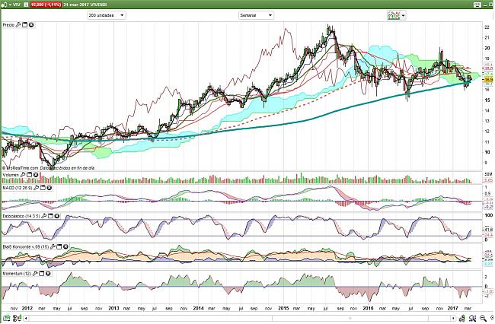The width and height of the screenshot is (495, 324).
Task: Click the 2013 year label on time axis
Action: (113, 308)
